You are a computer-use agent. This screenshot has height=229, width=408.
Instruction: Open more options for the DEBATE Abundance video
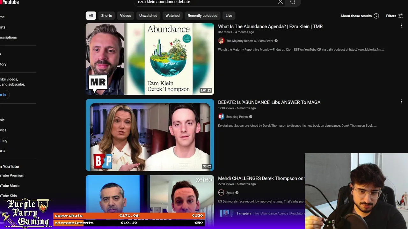pyautogui.click(x=401, y=102)
